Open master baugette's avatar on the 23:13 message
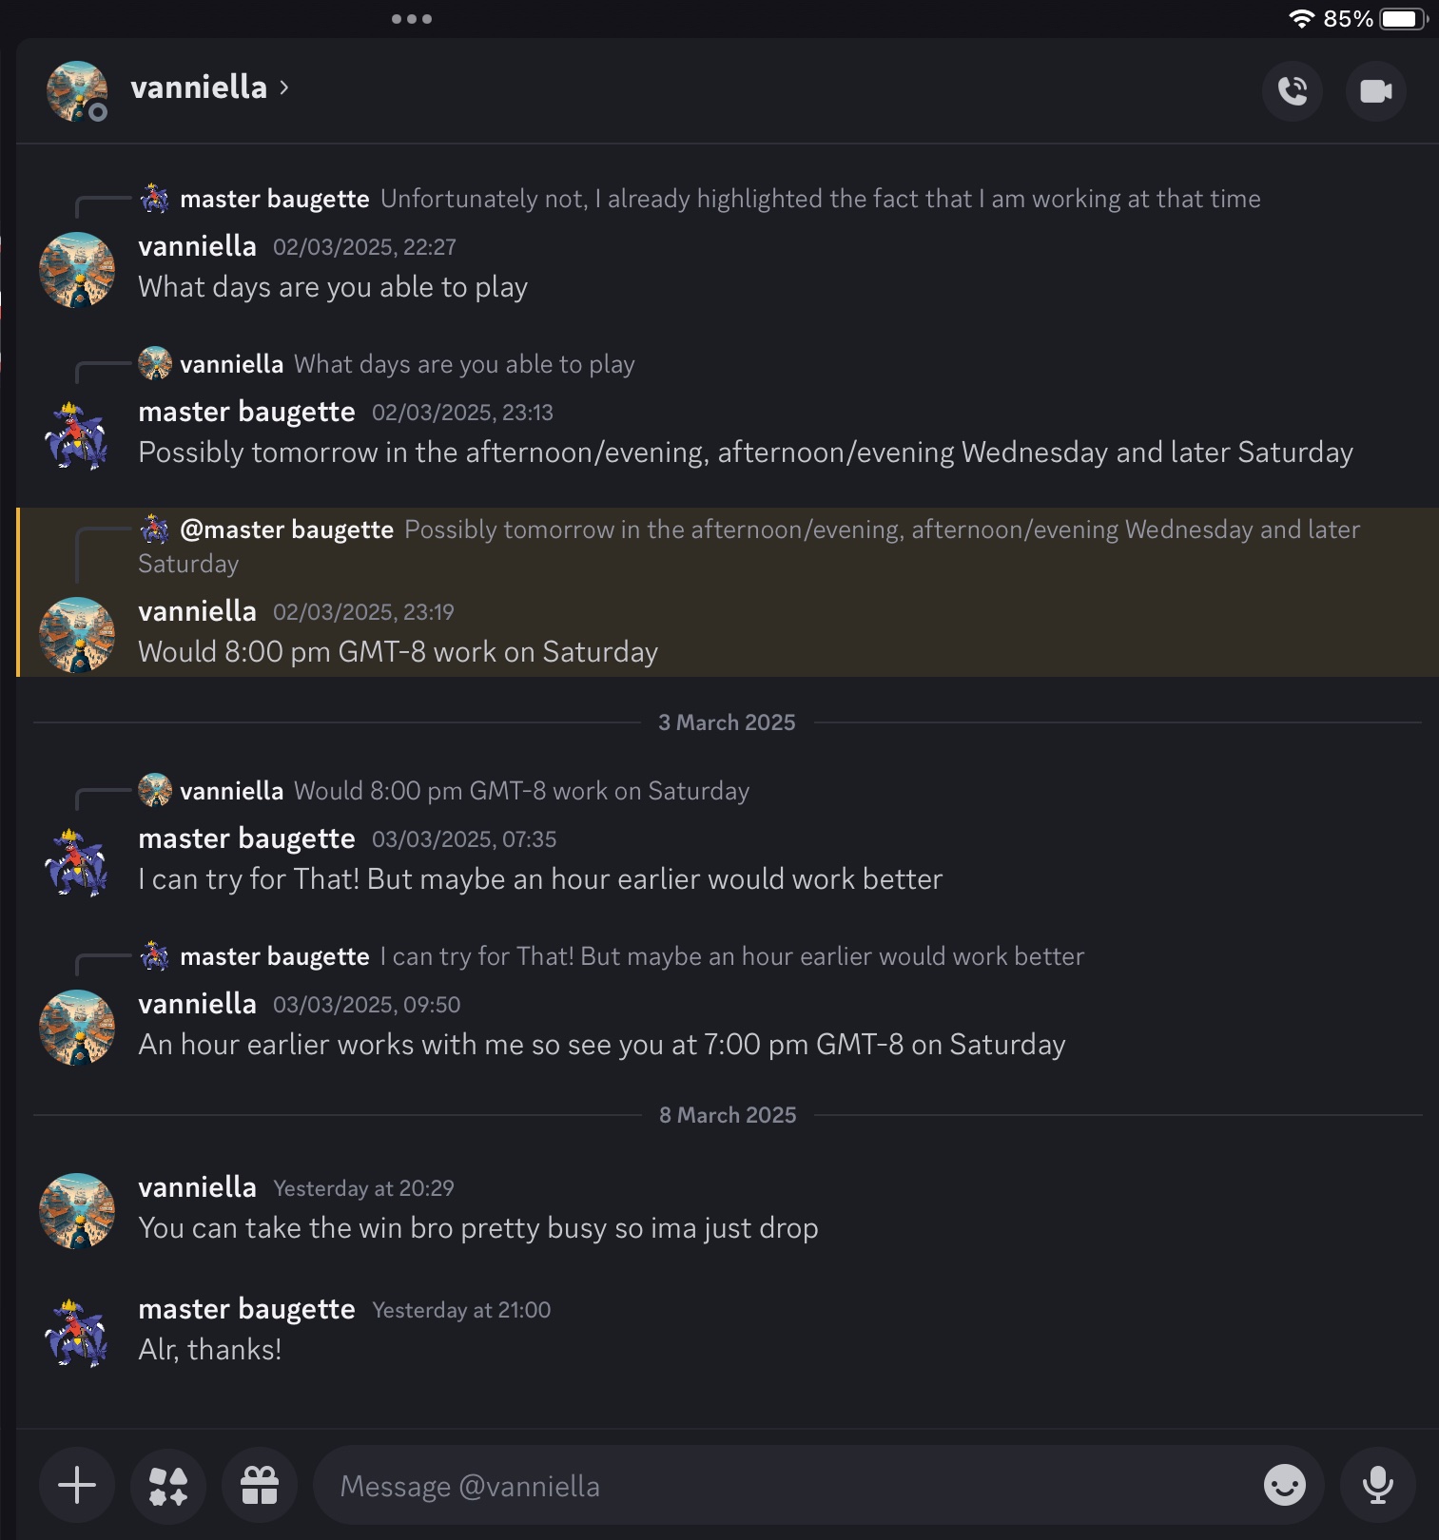 pos(76,436)
